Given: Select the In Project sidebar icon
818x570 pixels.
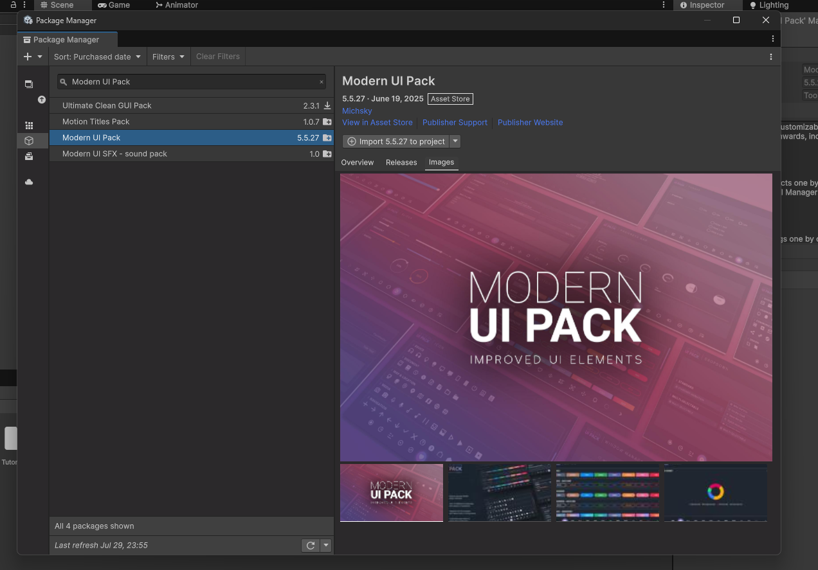Looking at the screenshot, I should 29,84.
